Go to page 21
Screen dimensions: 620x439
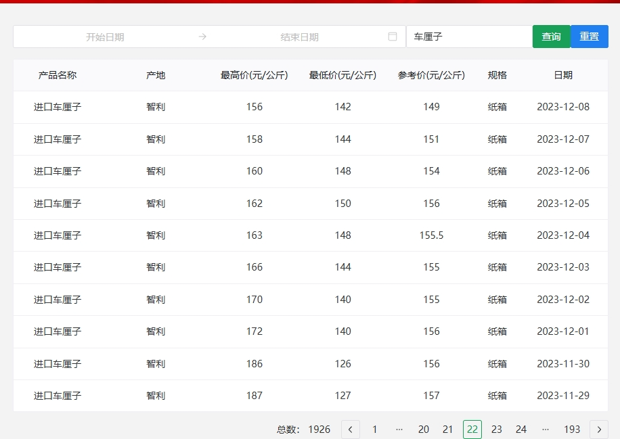[448, 430]
